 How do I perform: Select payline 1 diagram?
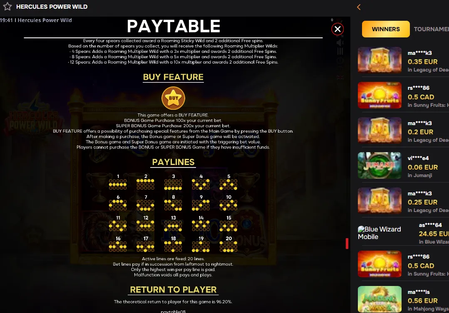(x=118, y=182)
